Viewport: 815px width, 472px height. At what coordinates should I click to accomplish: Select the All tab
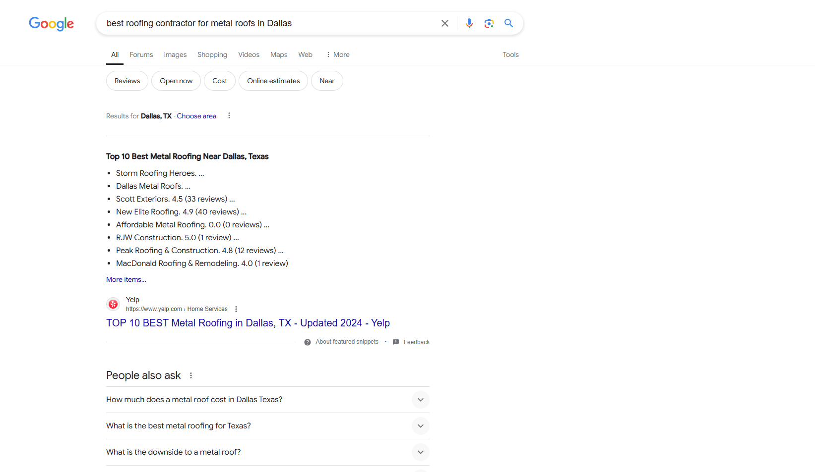pyautogui.click(x=115, y=54)
